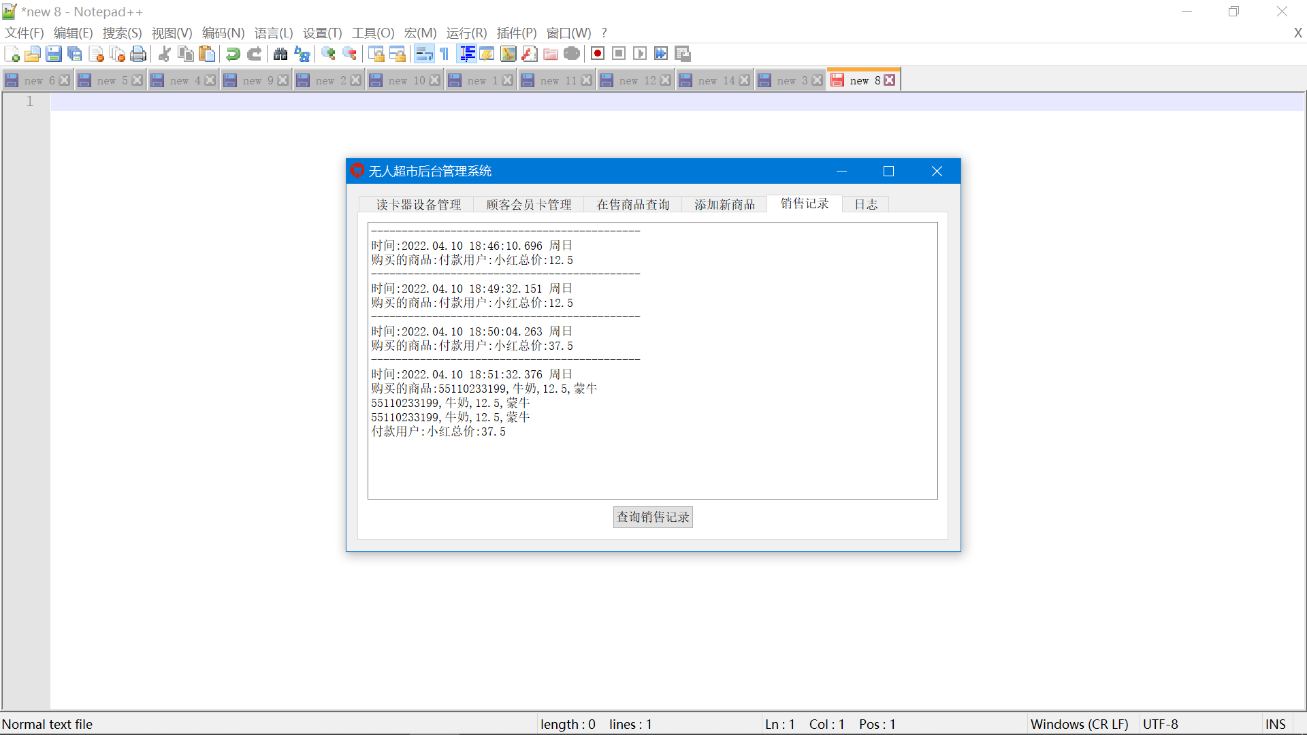Open the 窗口(W) menu
The height and width of the screenshot is (735, 1307).
568,33
